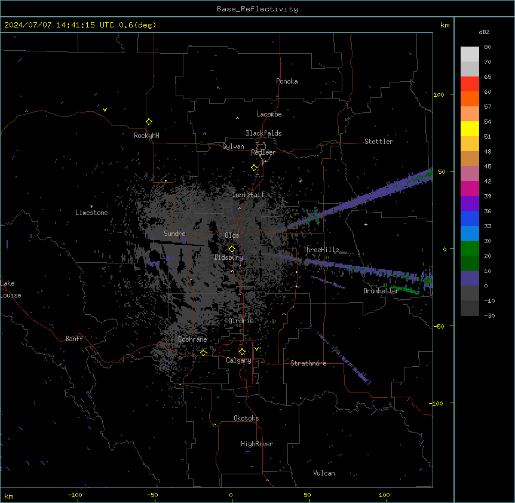Select the Limestone label
Image resolution: width=515 pixels, height=503 pixels.
[91, 213]
